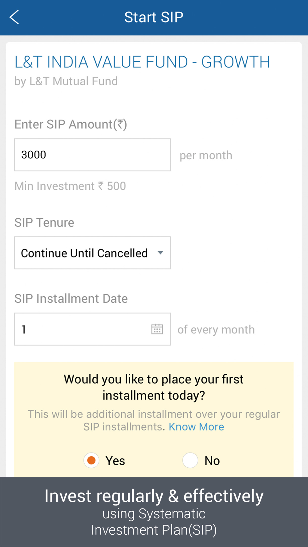Click the Min Investment ₹ 500 note
Screen dimensions: 308x547
70,186
